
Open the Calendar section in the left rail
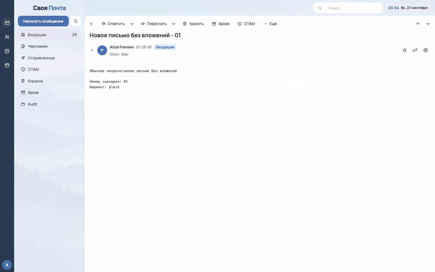point(7,65)
